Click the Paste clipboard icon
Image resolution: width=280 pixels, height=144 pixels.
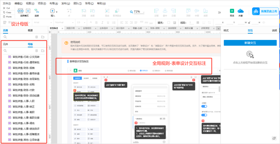point(4,17)
